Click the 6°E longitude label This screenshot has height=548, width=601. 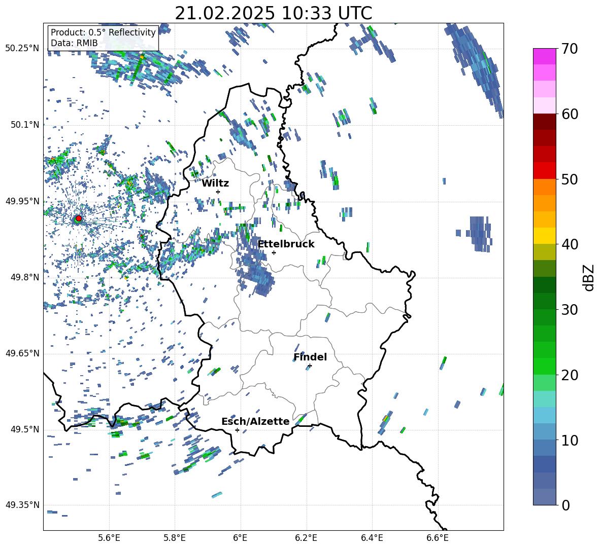pos(240,538)
